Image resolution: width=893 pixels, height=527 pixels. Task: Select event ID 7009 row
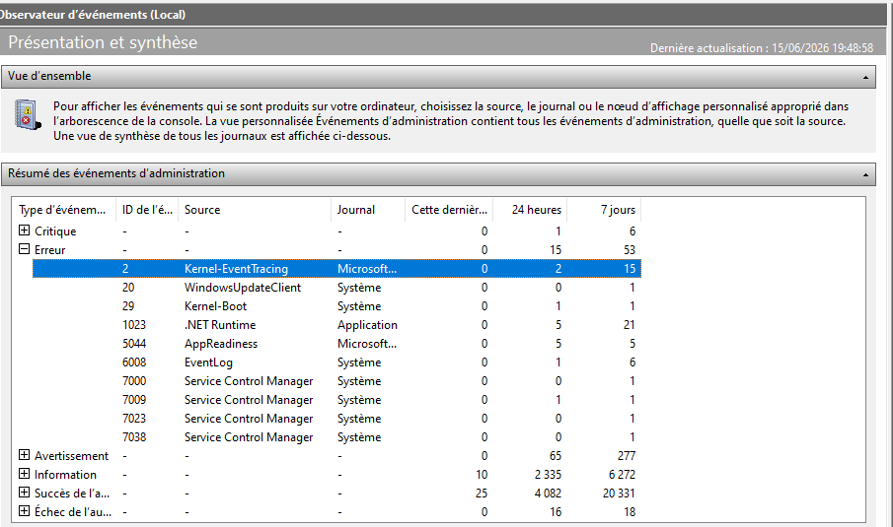(x=336, y=400)
